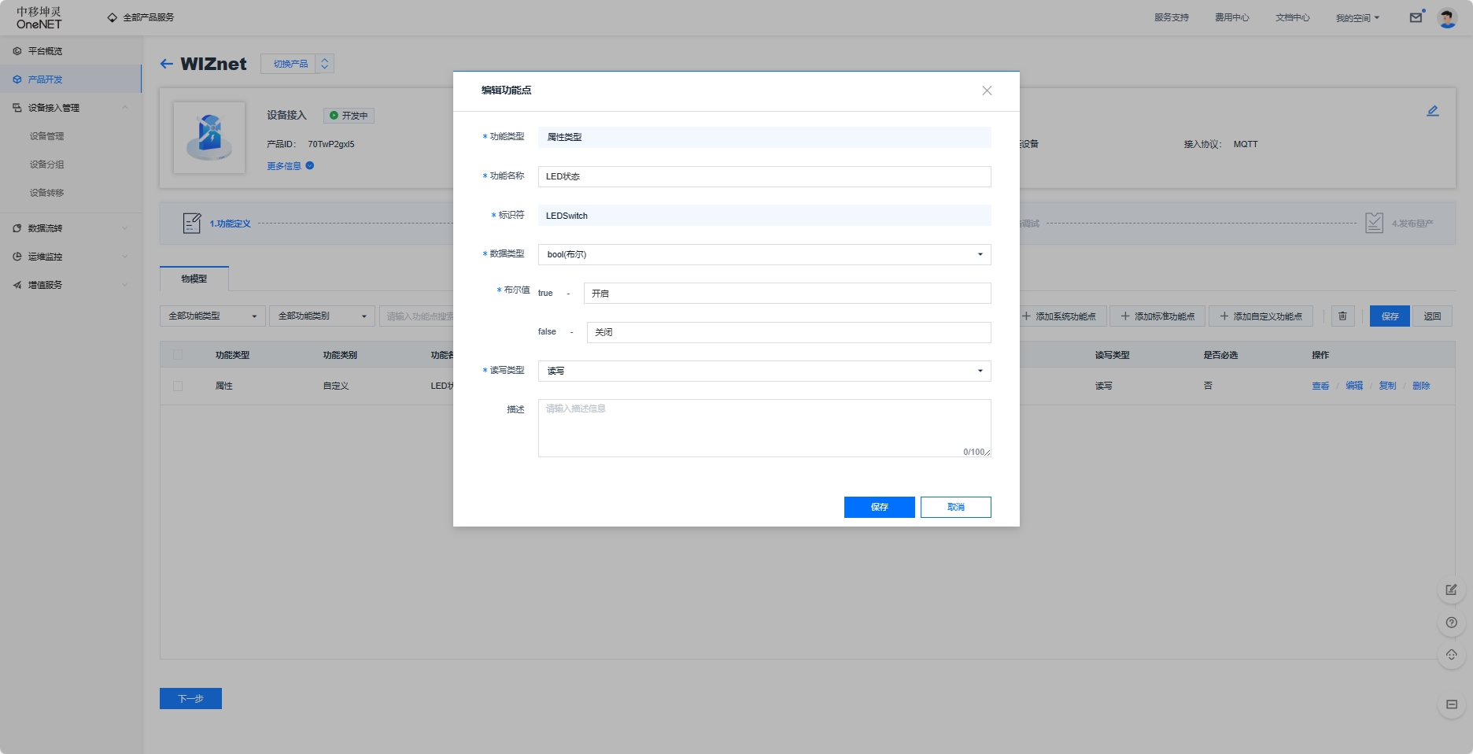The width and height of the screenshot is (1473, 754).
Task: Click the edit pencil icon on product card
Action: [x=1432, y=111]
